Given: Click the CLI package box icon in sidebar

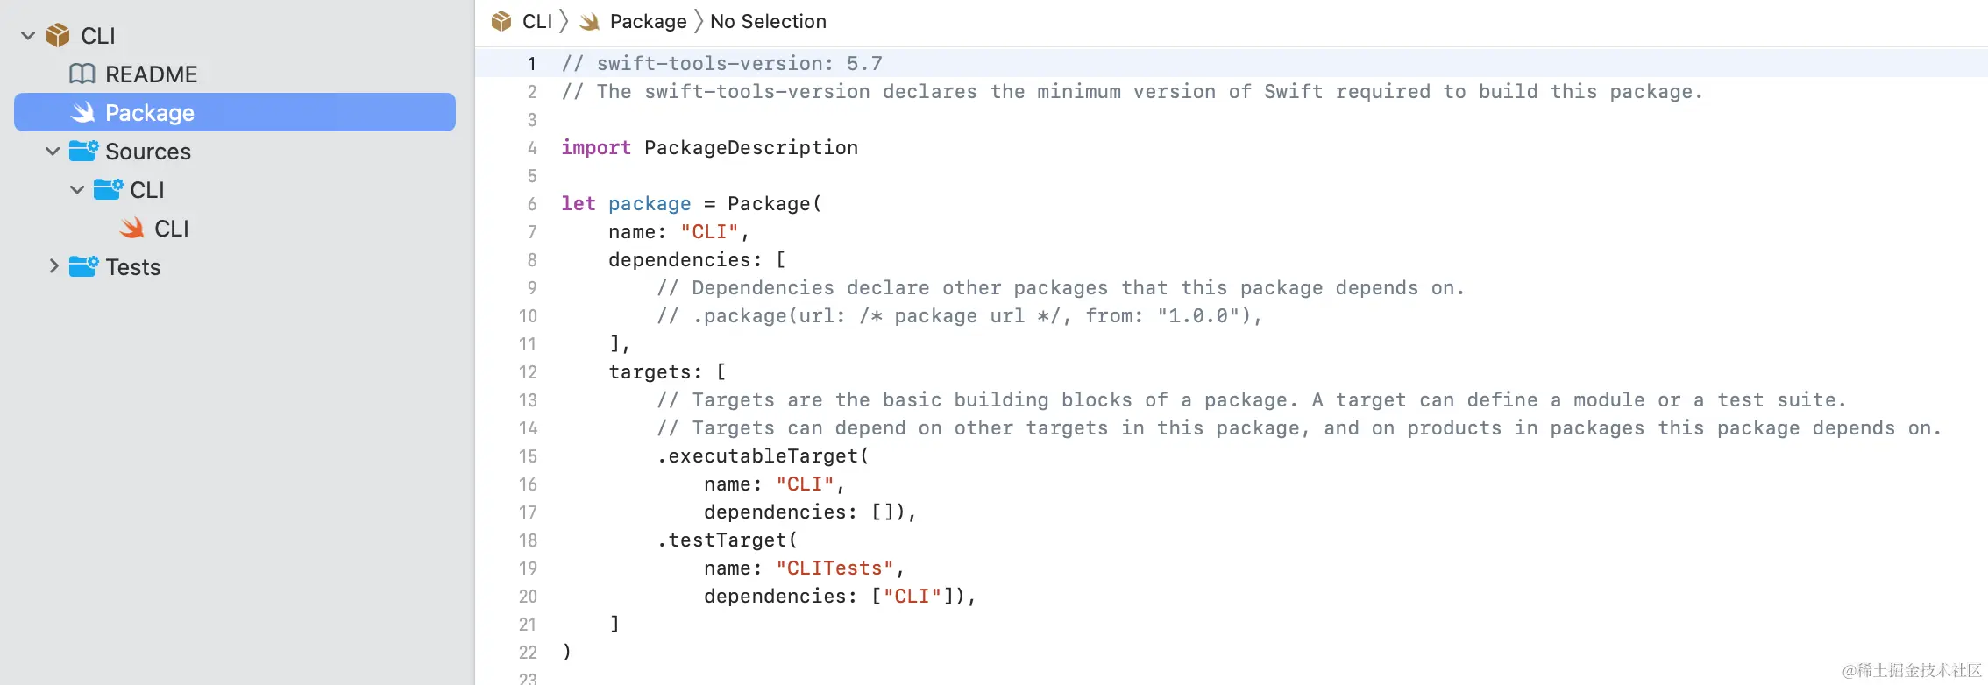Looking at the screenshot, I should click(58, 35).
